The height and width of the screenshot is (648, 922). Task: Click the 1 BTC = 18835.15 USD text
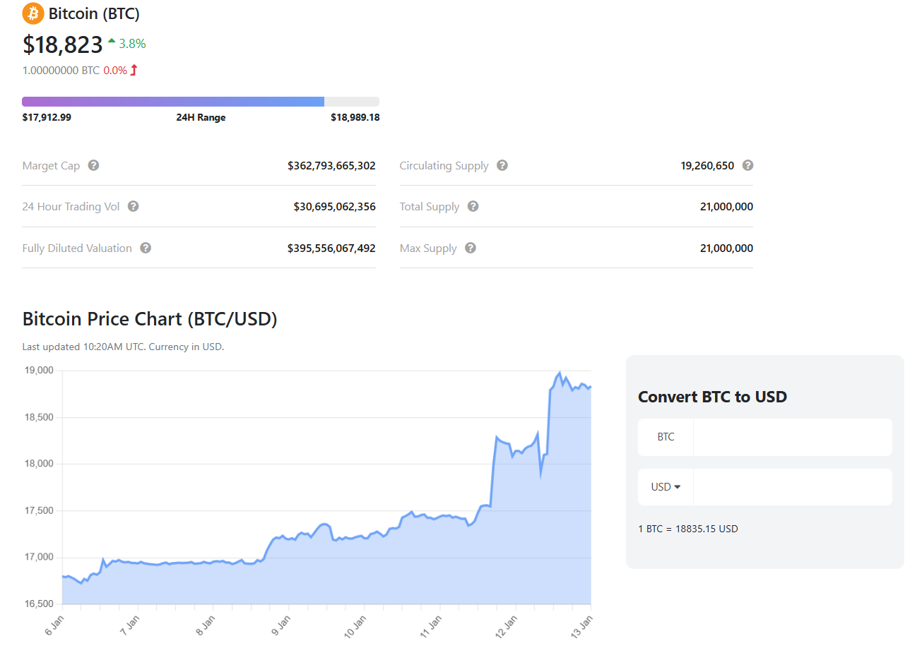(x=687, y=529)
